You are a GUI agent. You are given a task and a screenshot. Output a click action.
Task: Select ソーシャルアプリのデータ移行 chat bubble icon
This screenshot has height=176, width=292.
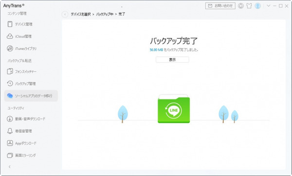10,96
